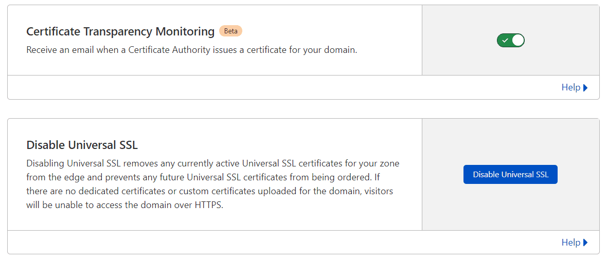Image resolution: width=607 pixels, height=262 pixels.
Task: Click paragraph starting 'Disabling Universal SSL removes'
Action: coord(213,184)
